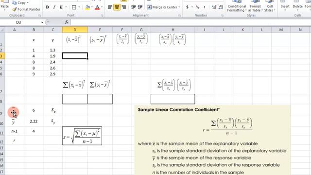
Task: Select the active cell D3
Action: pos(75,56)
